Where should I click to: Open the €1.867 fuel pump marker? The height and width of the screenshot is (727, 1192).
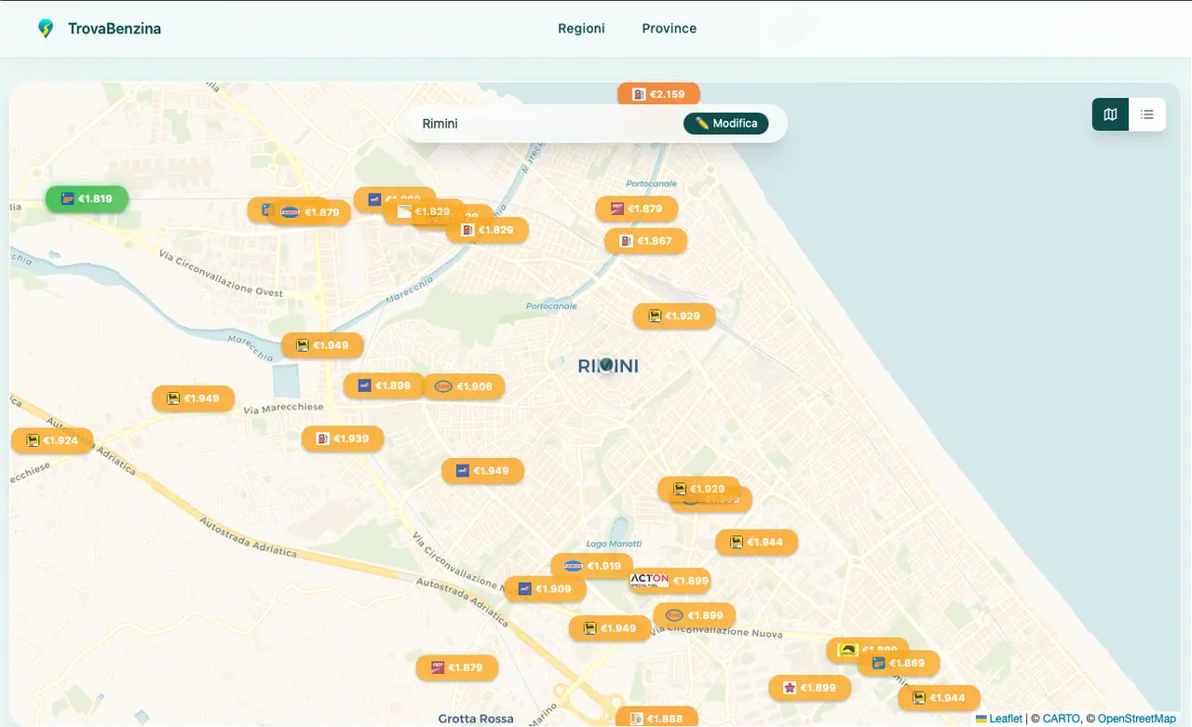point(645,241)
